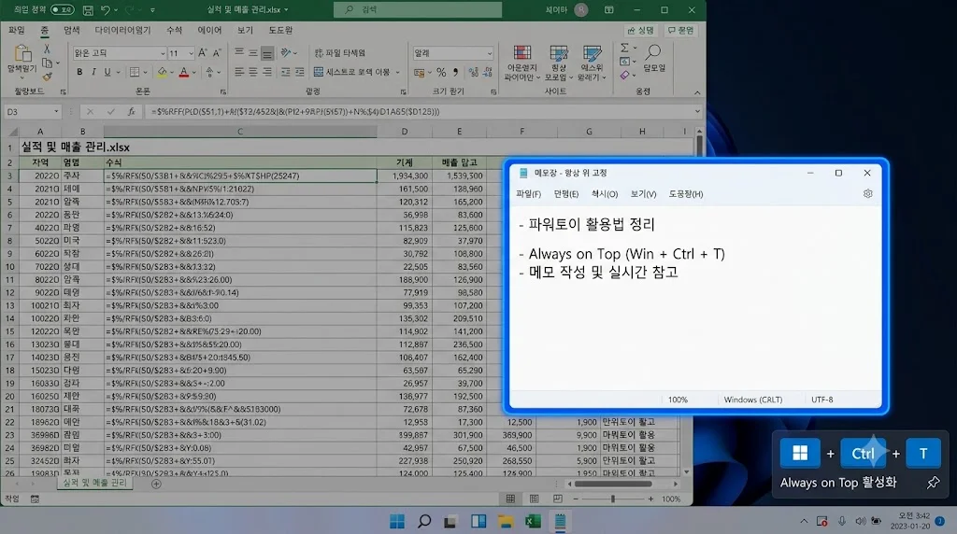Image resolution: width=957 pixels, height=534 pixels.
Task: Click the Increase Font Size icon
Action: (x=203, y=53)
